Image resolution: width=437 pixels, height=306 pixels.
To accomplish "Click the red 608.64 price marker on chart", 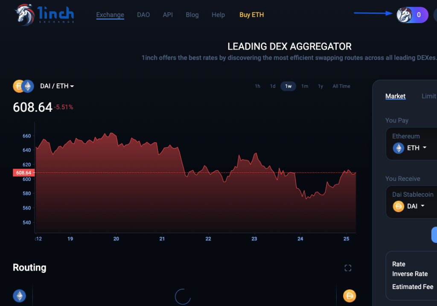I will tap(24, 173).
